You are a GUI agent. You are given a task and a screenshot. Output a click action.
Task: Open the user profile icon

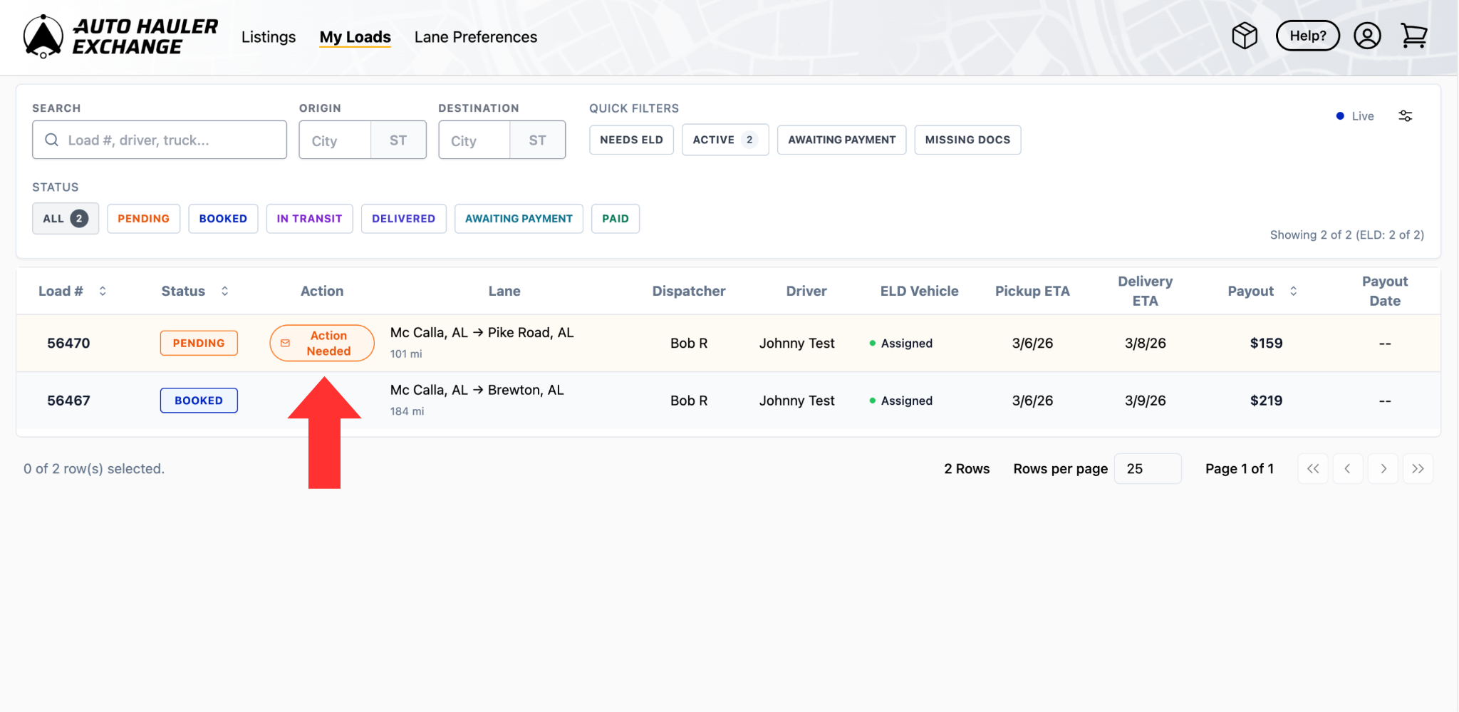(x=1366, y=36)
